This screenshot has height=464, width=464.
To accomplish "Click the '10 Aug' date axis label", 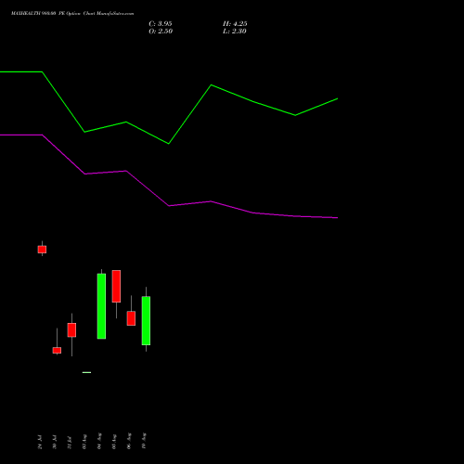I will coord(144,441).
